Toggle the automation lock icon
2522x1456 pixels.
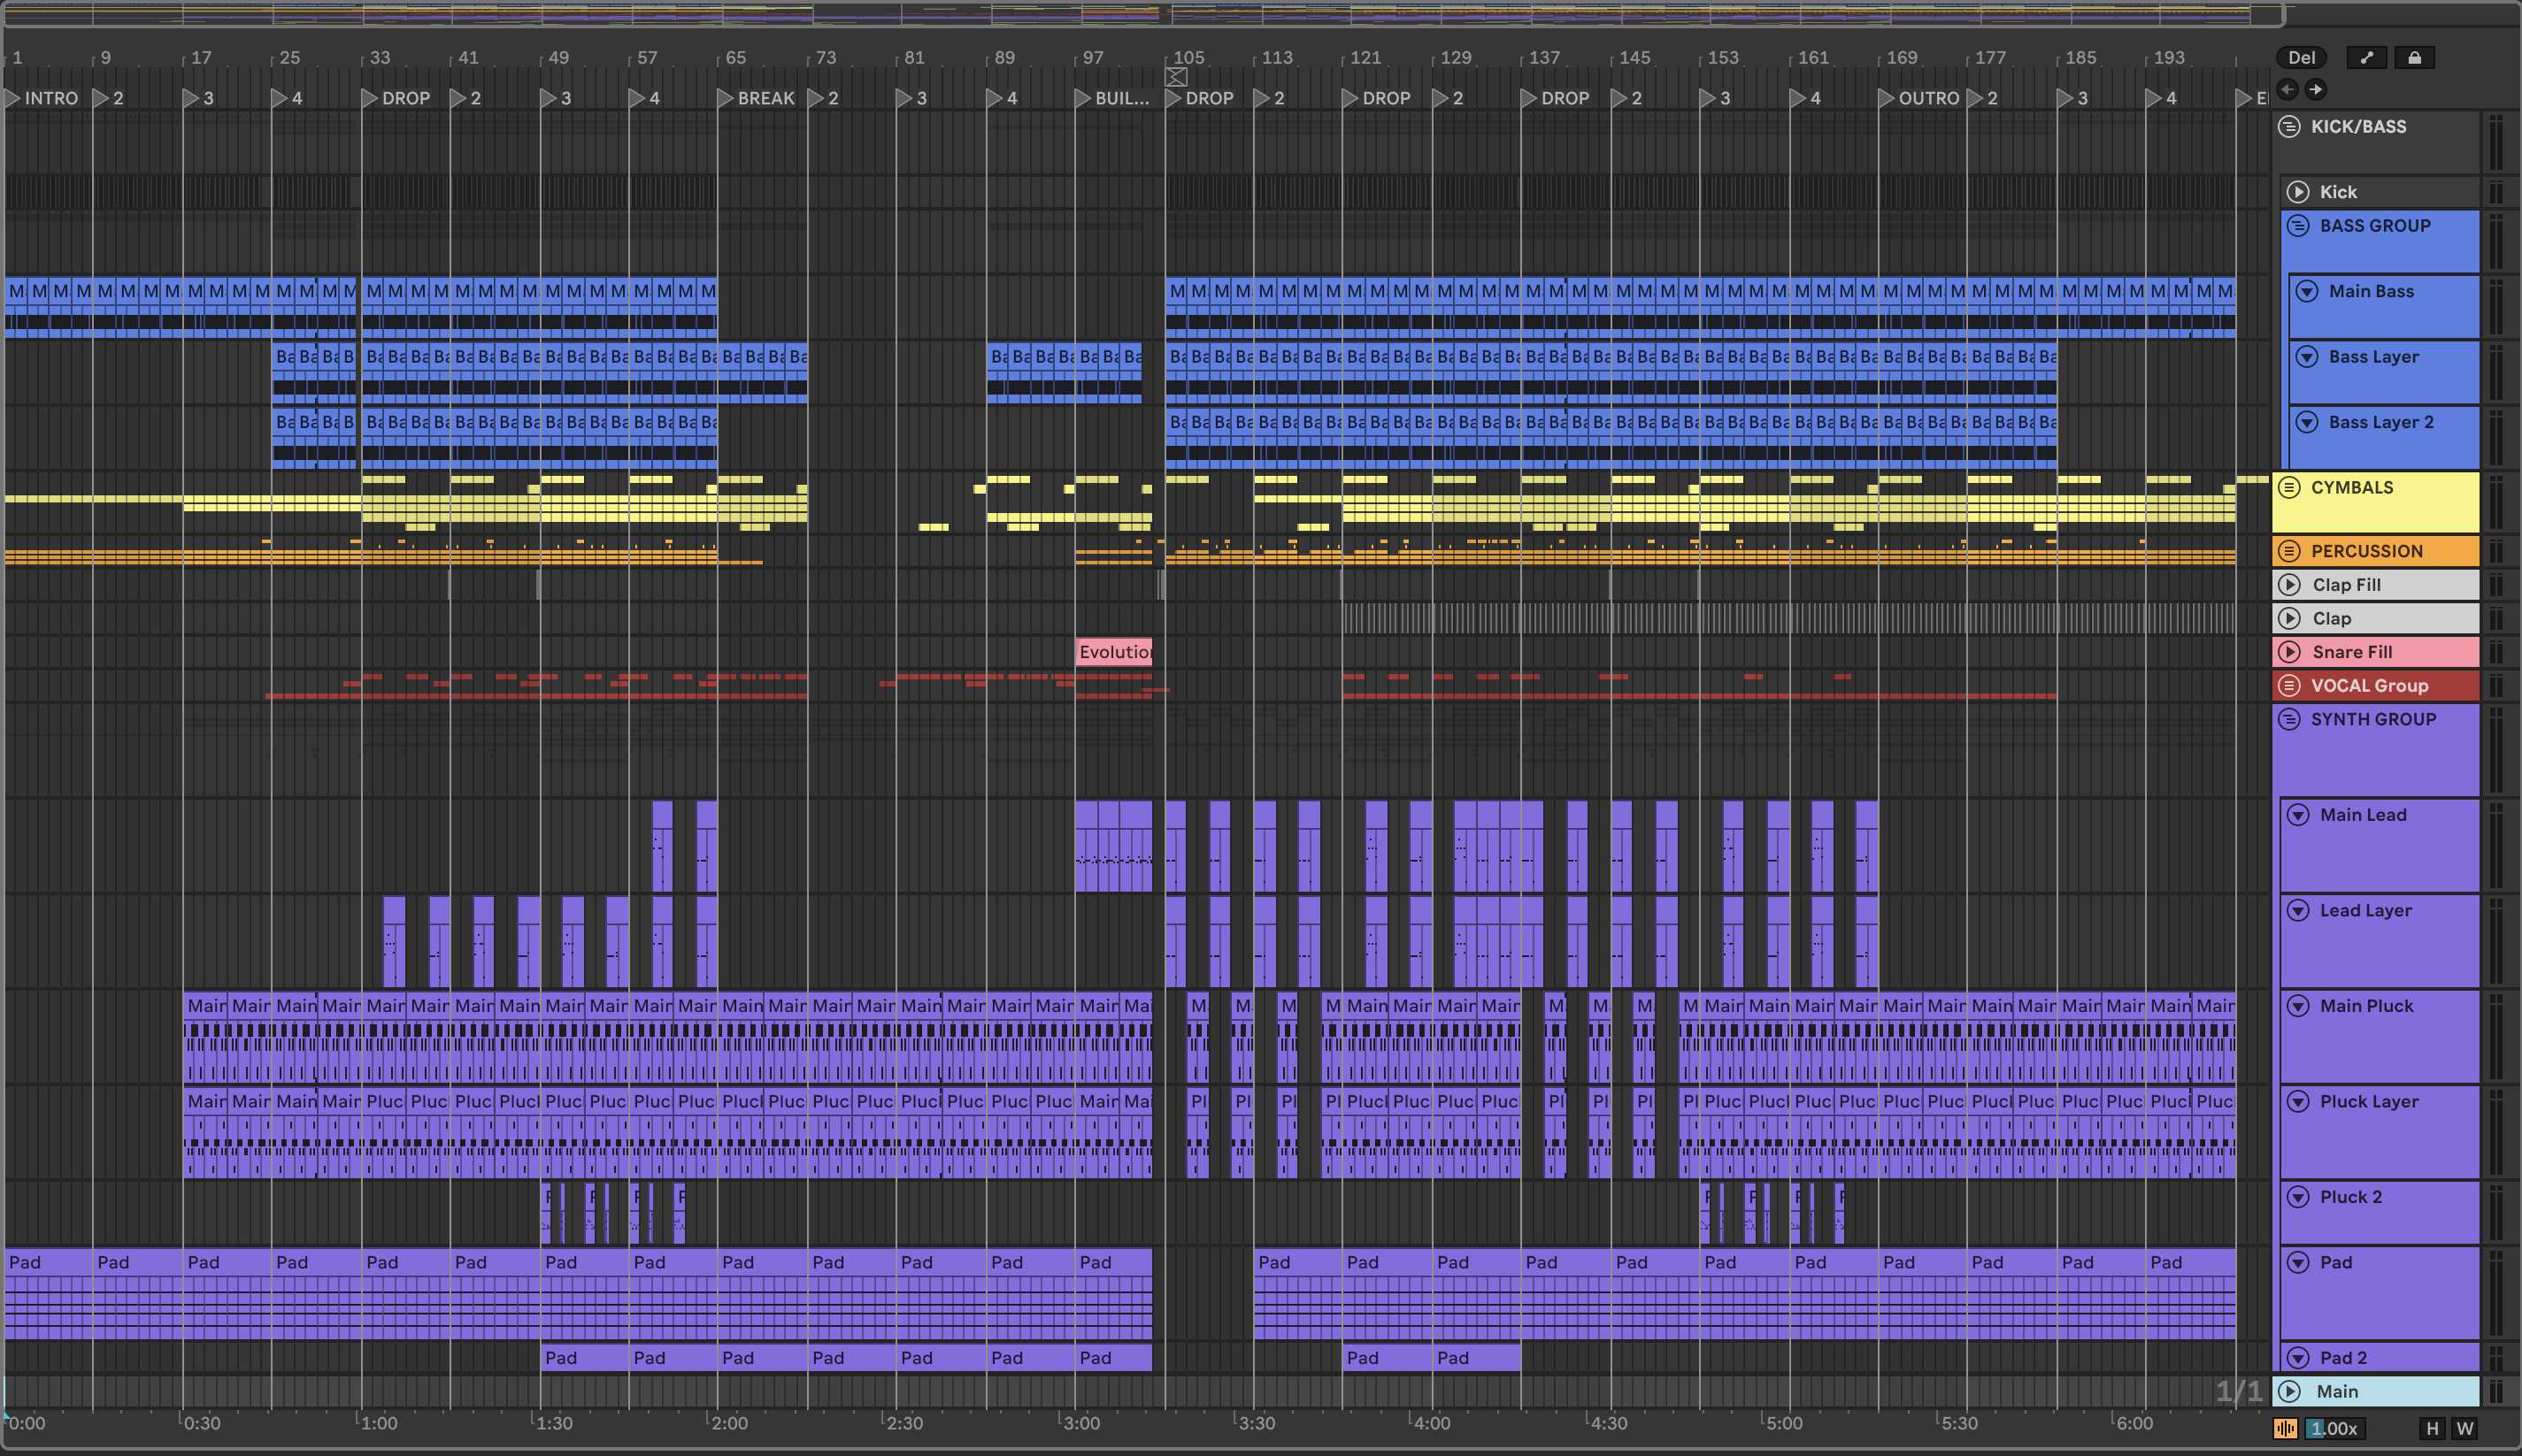(x=2414, y=58)
